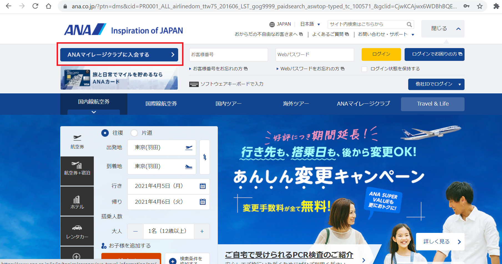
Task: Expand お問い合わせ・サポート dropdown
Action: (x=386, y=34)
